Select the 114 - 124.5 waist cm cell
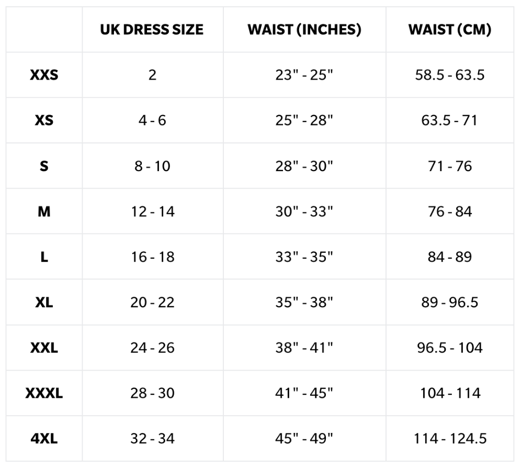 [x=450, y=439]
